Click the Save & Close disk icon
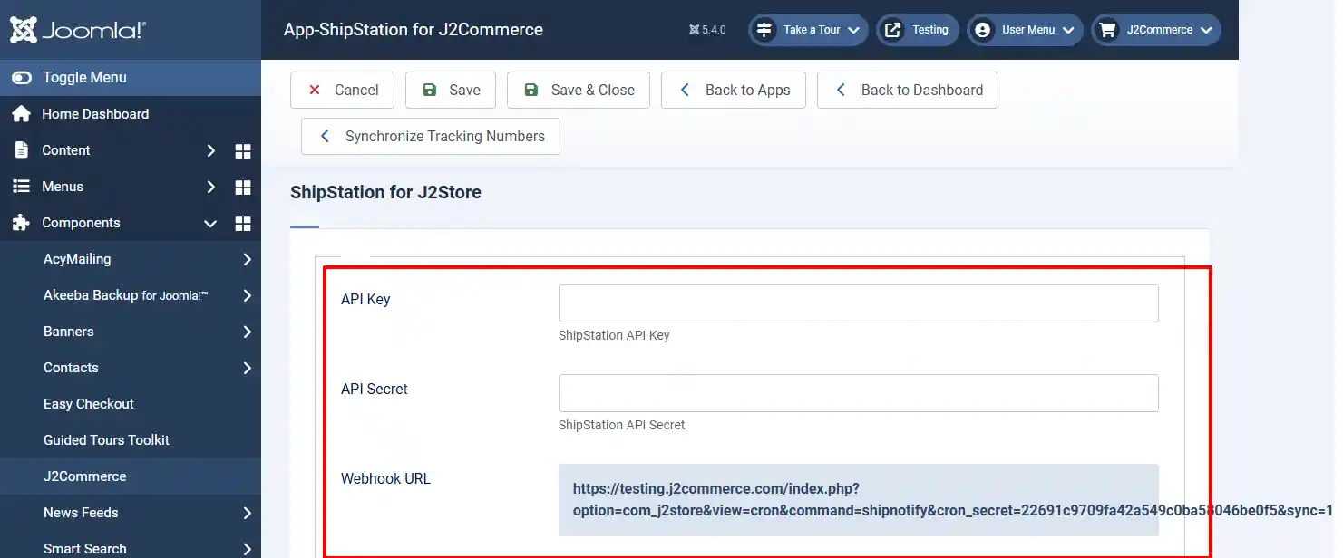 [531, 90]
